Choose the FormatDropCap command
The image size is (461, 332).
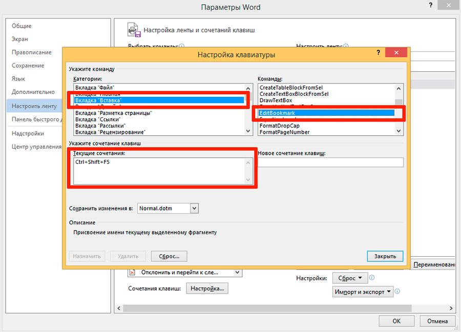(x=279, y=126)
